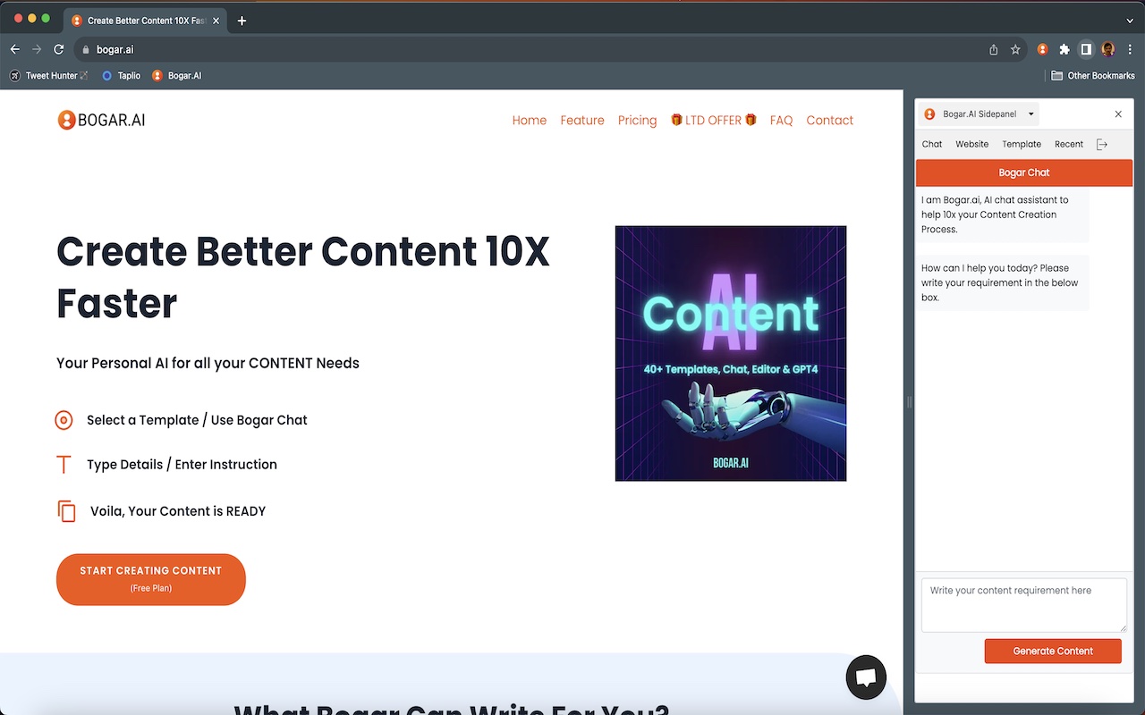Bookmark this page with the star icon
The width and height of the screenshot is (1145, 715).
click(x=1015, y=50)
